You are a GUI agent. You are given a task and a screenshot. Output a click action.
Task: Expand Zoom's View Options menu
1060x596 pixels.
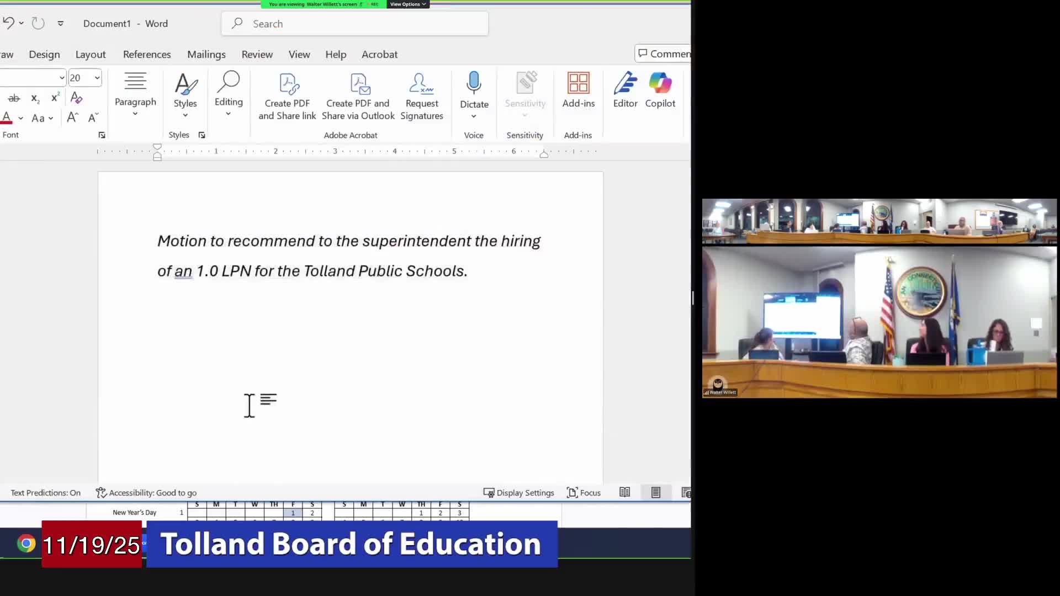point(407,4)
